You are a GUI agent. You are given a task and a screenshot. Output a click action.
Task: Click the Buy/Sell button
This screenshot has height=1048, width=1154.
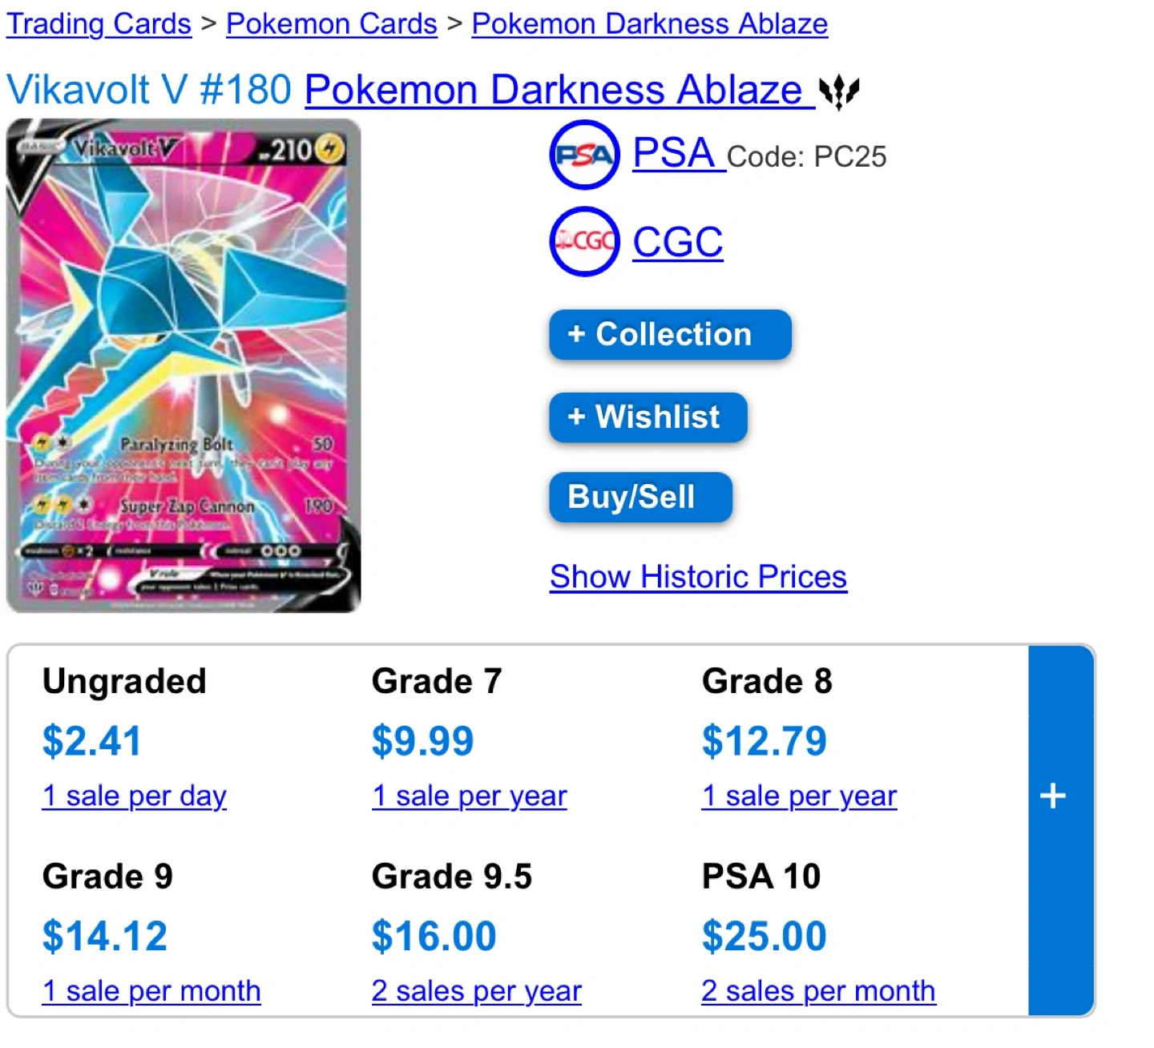pos(640,497)
